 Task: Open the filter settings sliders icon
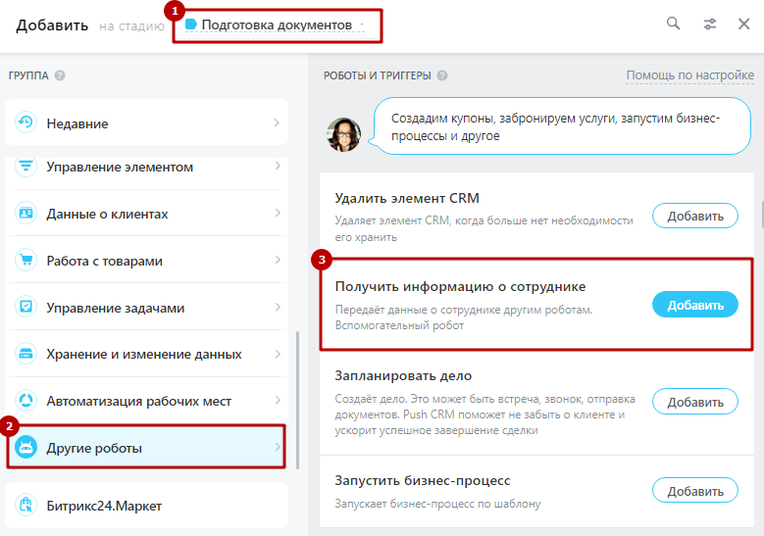click(x=710, y=24)
